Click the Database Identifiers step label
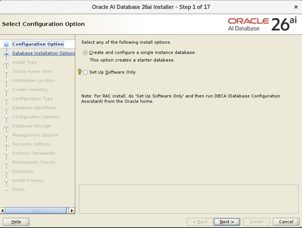302x228 pixels. pos(34,108)
